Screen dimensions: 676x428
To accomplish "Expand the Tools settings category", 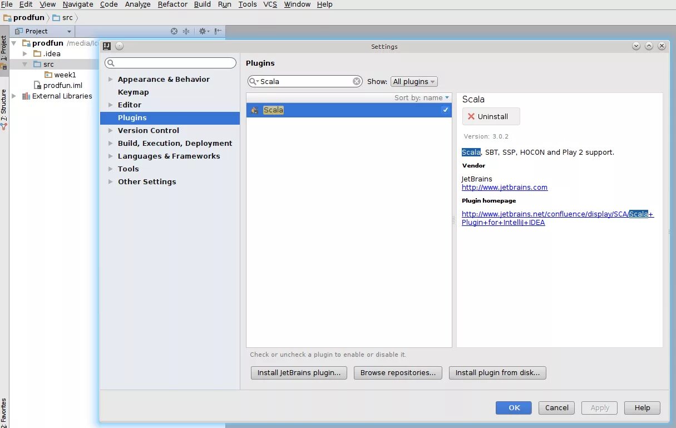I will click(110, 169).
